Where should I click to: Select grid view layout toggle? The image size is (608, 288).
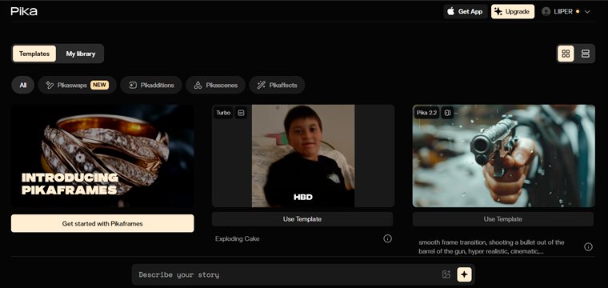click(566, 54)
